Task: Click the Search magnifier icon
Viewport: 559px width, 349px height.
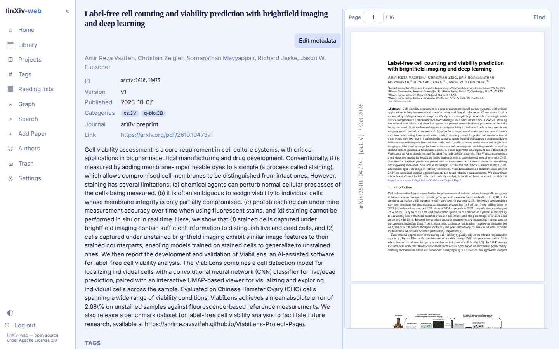Action: point(10,119)
